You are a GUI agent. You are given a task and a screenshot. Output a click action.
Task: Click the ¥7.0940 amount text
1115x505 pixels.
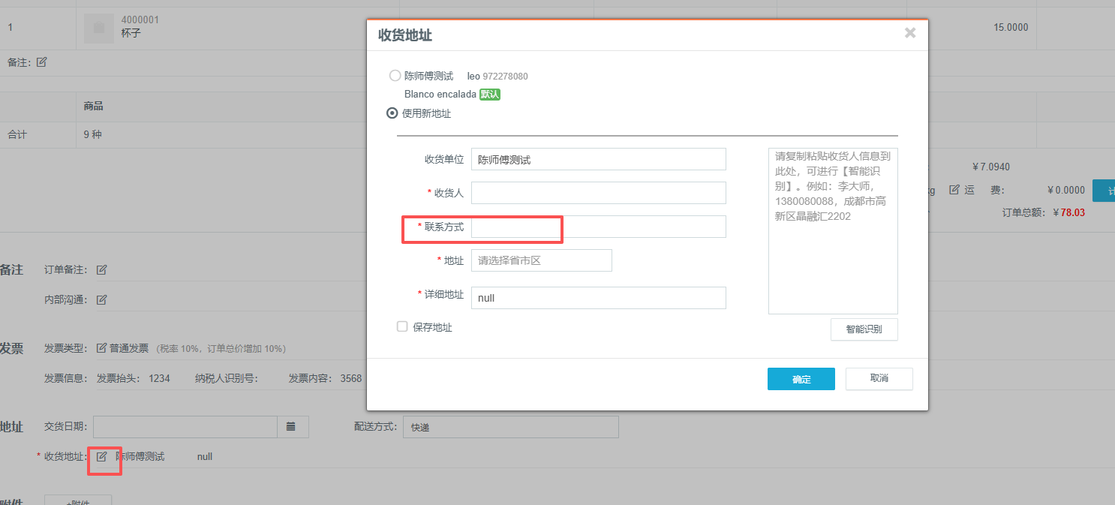tap(991, 167)
